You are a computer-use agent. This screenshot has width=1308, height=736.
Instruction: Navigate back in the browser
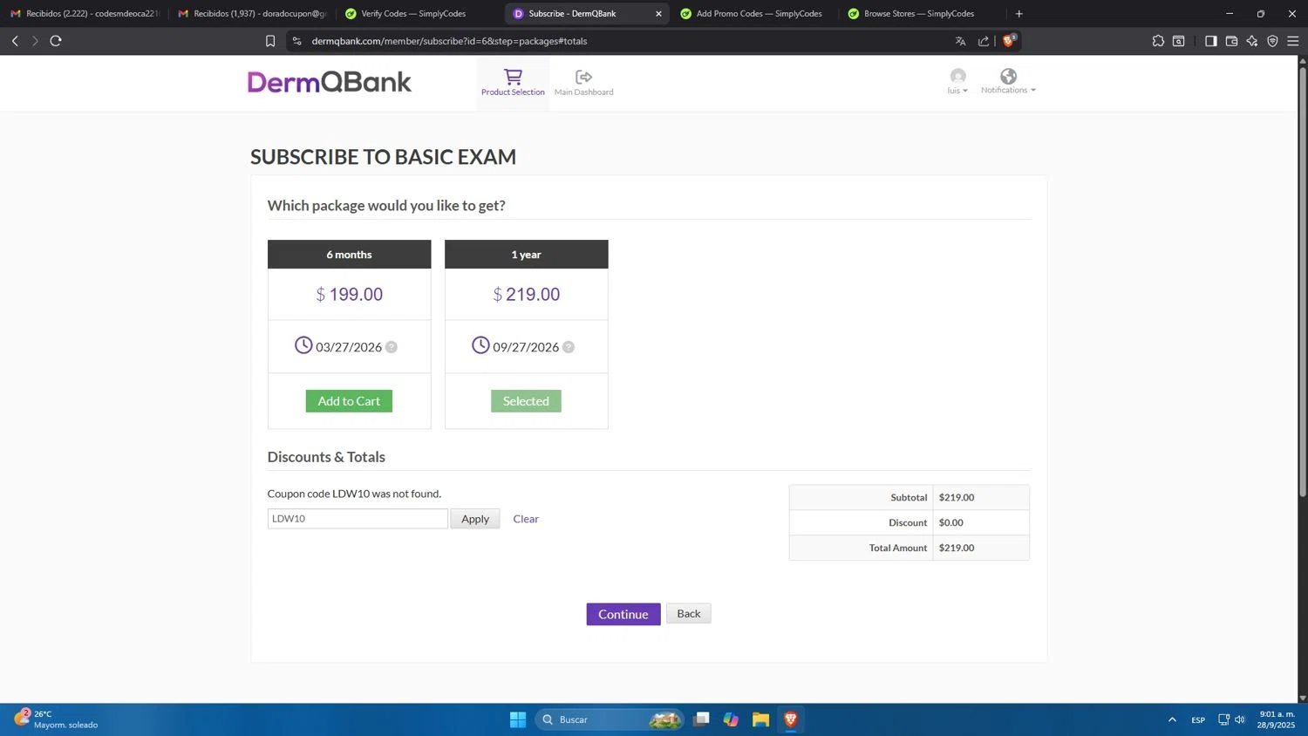(15, 41)
